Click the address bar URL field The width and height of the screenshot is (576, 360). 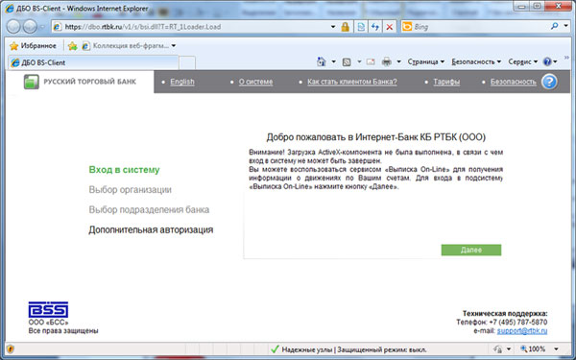coord(191,27)
